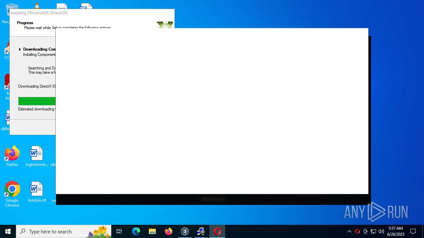Click the 'Searching and Do…' status text
424x238 pixels.
(42, 68)
